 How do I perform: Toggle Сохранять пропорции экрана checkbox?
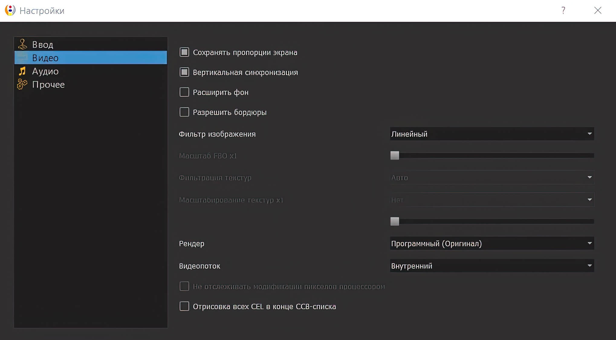(184, 52)
